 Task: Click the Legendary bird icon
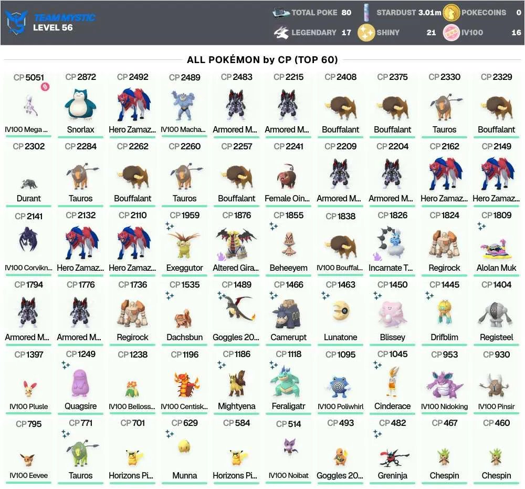coord(281,33)
